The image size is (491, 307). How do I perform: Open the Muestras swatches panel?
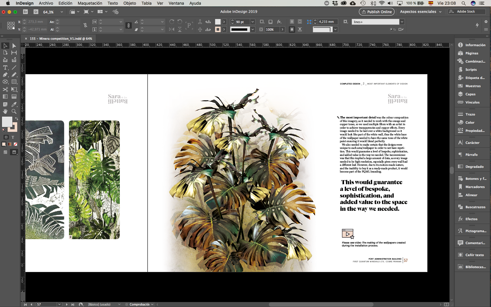[473, 86]
